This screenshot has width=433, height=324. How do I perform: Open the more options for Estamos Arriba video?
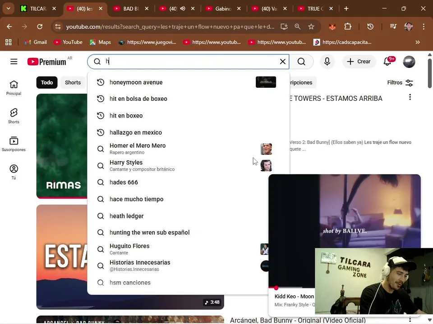tap(410, 97)
